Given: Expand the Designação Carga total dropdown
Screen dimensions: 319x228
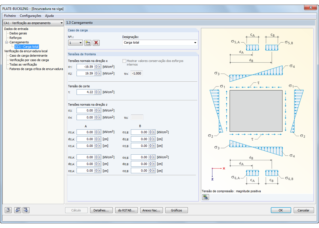Looking at the screenshot, I should point(195,43).
